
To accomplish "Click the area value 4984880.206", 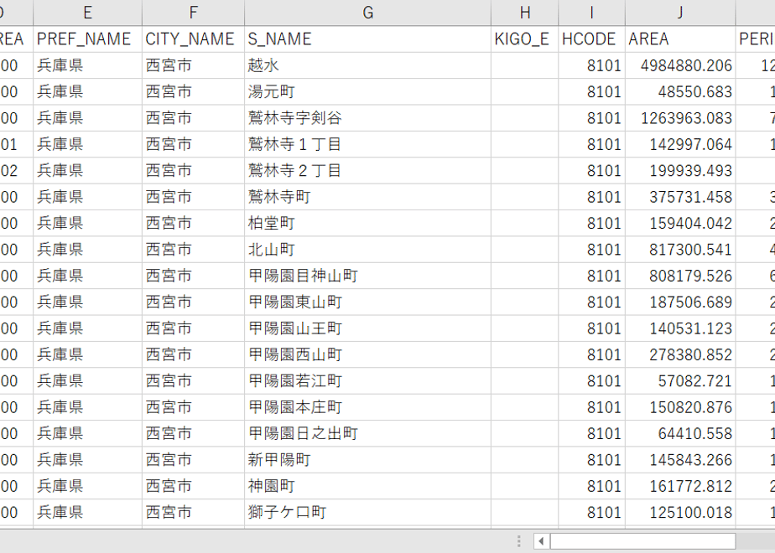I will tap(680, 65).
